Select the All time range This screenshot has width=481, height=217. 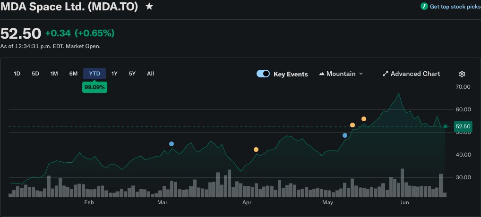point(150,74)
